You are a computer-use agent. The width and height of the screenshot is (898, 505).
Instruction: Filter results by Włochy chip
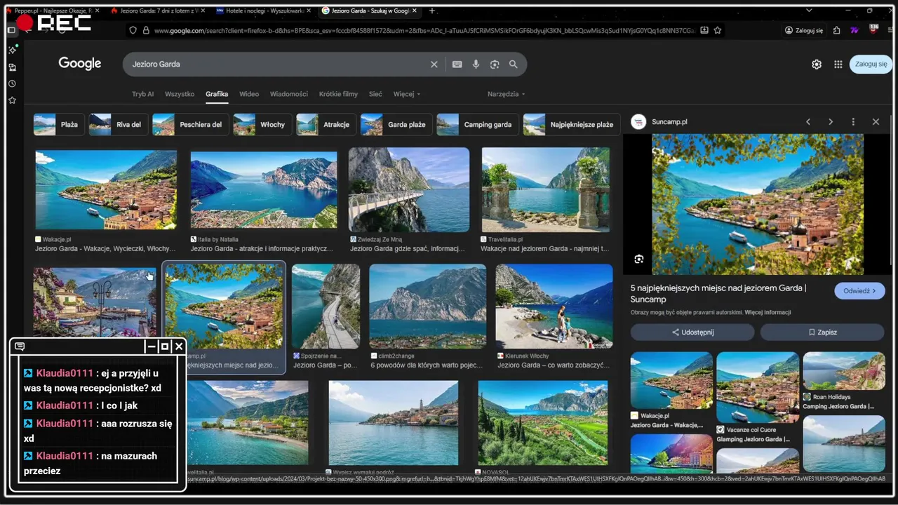262,124
